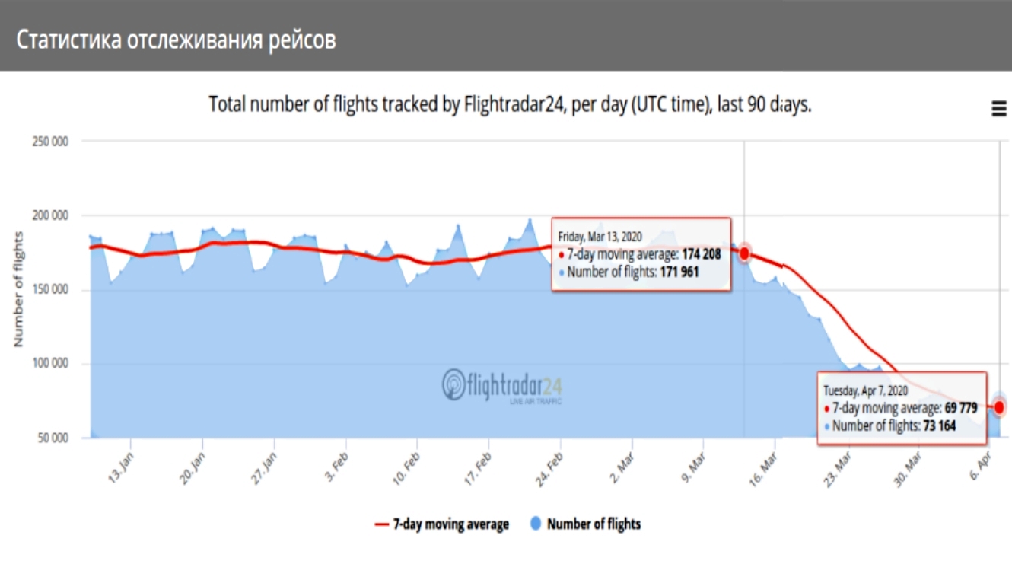Image resolution: width=1012 pixels, height=564 pixels.
Task: Select the red data point at April 7
Action: coord(999,407)
